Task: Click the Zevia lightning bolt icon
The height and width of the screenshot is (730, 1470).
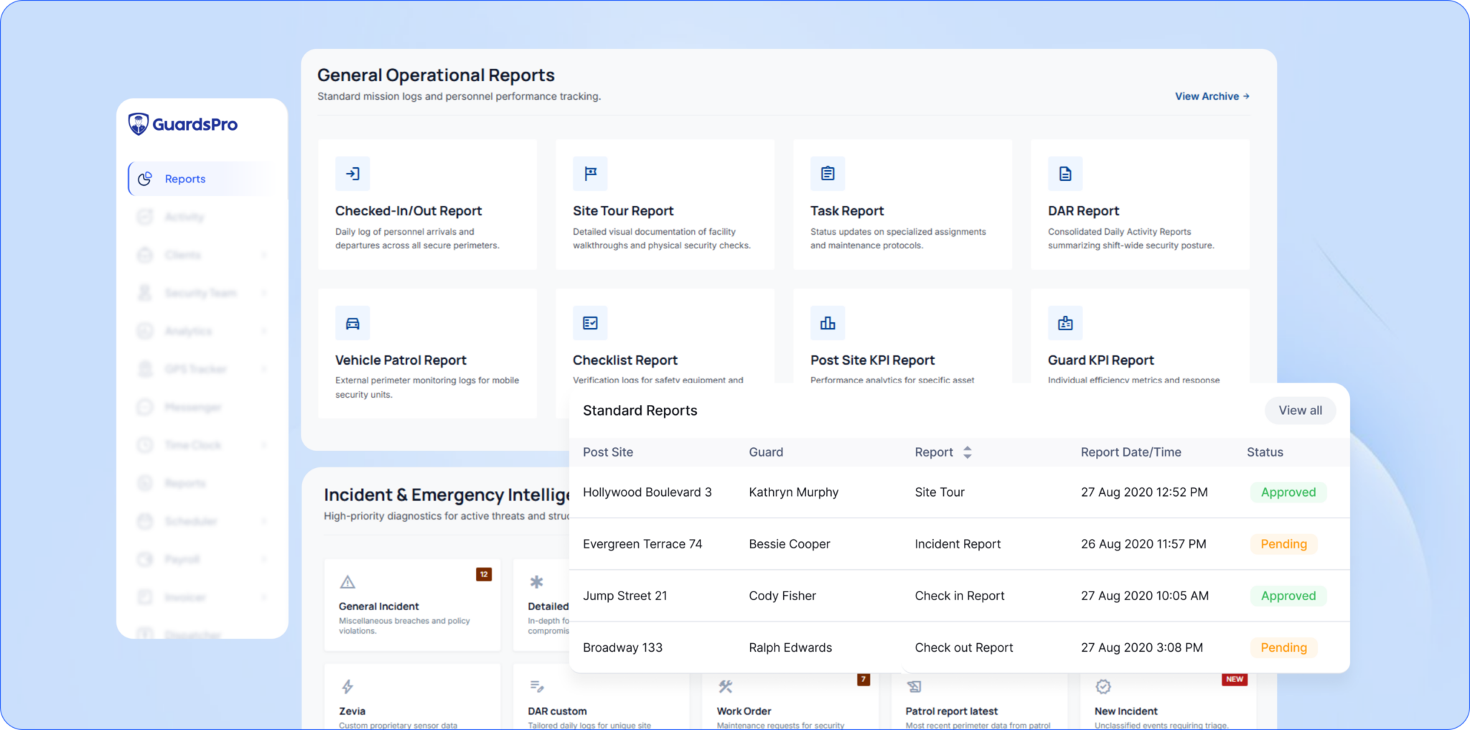Action: (x=347, y=687)
